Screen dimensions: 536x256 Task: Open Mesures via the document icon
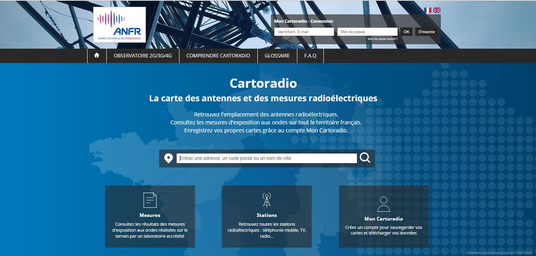(150, 200)
